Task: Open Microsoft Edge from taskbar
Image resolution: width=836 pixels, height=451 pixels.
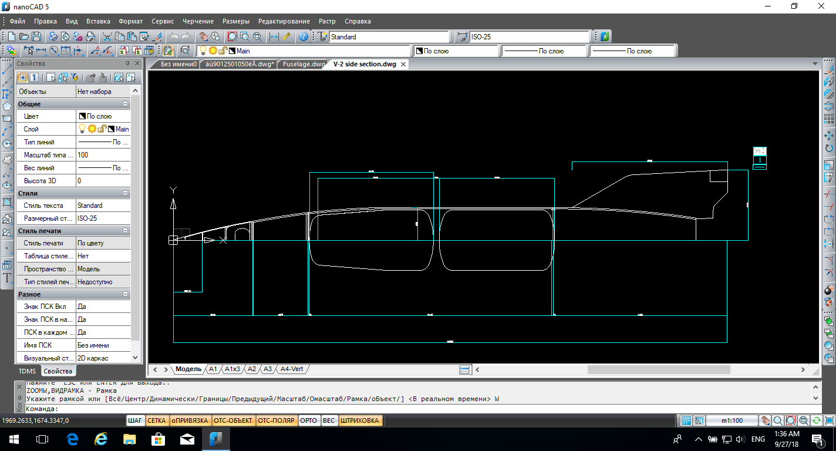Action: [72, 439]
